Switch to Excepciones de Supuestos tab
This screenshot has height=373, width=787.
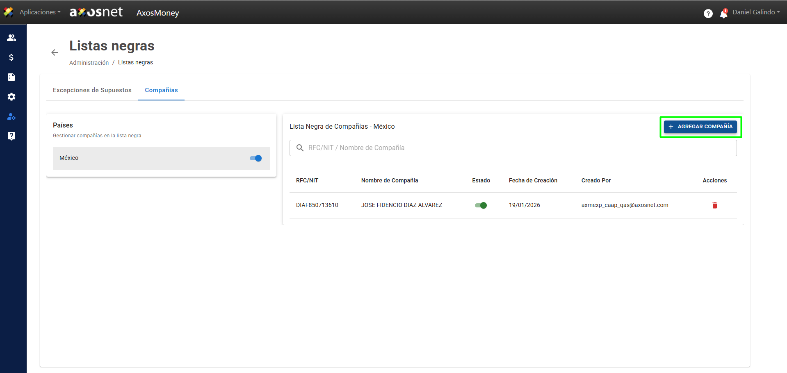click(92, 90)
